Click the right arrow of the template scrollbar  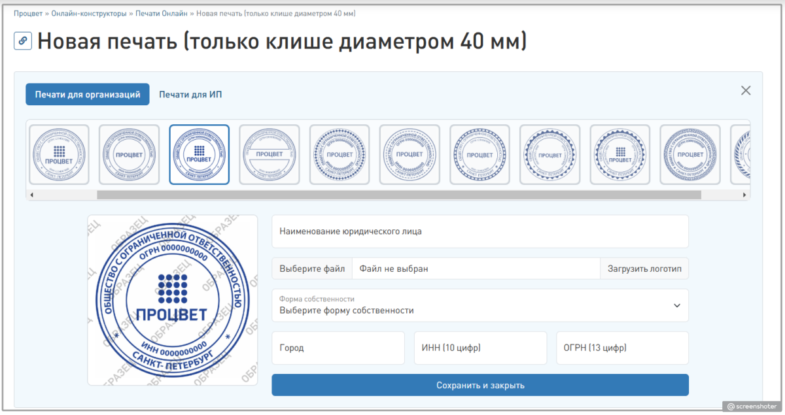(x=744, y=195)
